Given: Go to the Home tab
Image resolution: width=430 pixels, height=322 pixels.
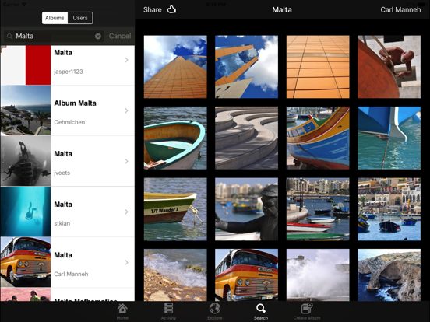Looking at the screenshot, I should (122, 312).
